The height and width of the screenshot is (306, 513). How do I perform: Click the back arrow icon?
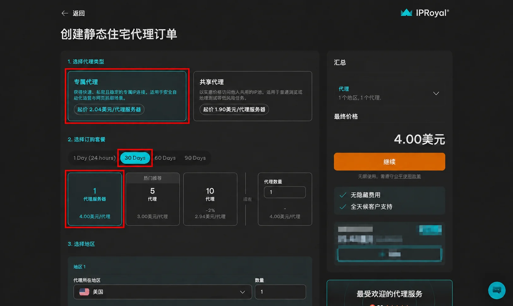pyautogui.click(x=65, y=13)
